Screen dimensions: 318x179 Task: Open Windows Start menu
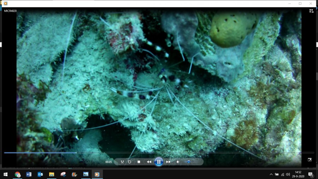[6, 174]
